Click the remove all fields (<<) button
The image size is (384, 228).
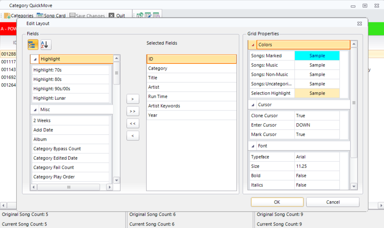(132, 124)
